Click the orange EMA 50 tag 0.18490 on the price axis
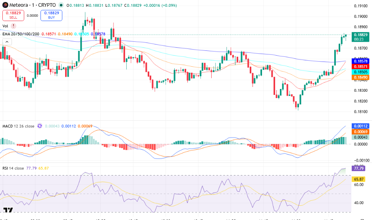 (x=360, y=77)
